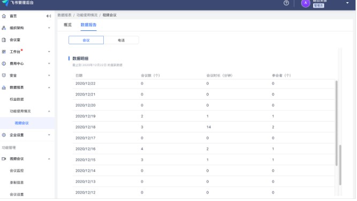Click the date 2020/12/22
The height and width of the screenshot is (201, 357).
[x=86, y=84]
